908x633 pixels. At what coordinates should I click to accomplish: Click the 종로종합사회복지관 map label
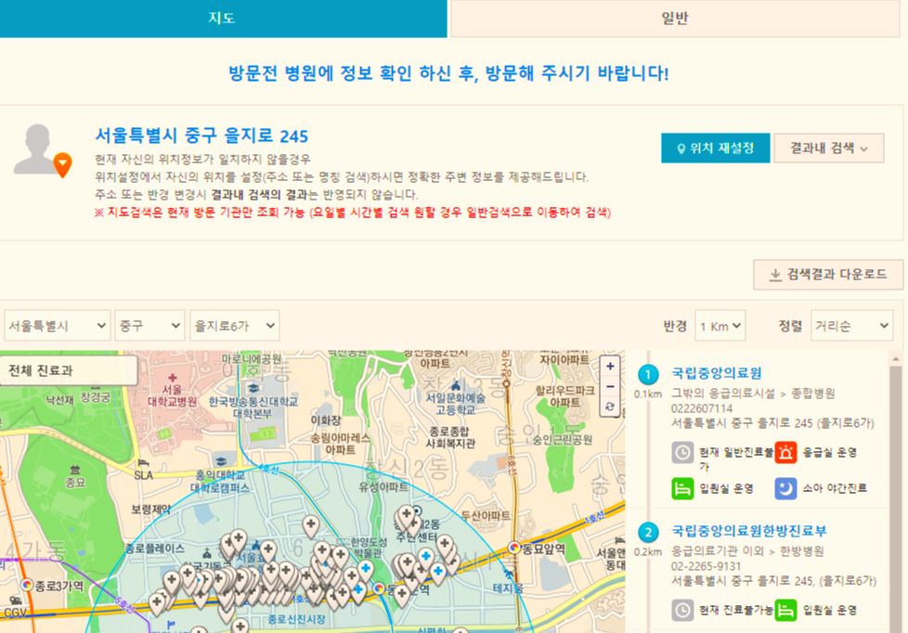(x=450, y=437)
